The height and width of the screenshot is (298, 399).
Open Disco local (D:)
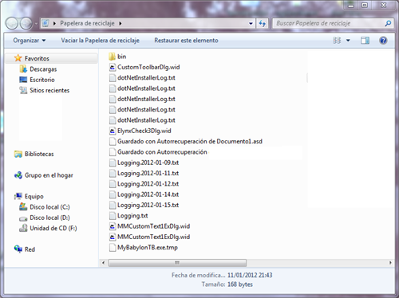[x=49, y=218]
